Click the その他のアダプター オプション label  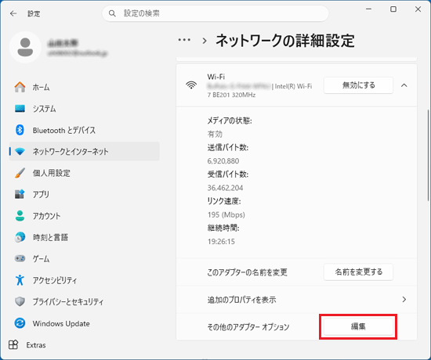pos(248,327)
